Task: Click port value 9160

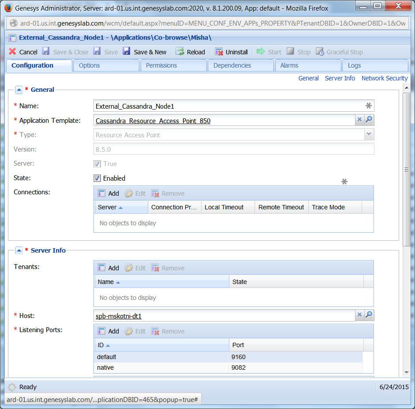Action: (239, 357)
